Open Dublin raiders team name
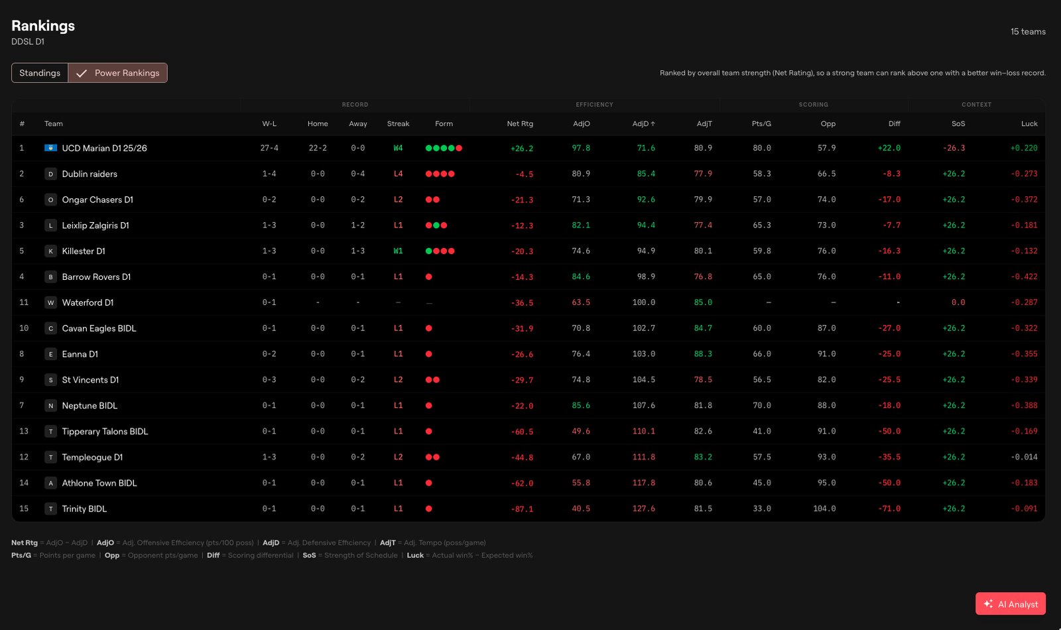Viewport: 1061px width, 630px height. coord(90,174)
